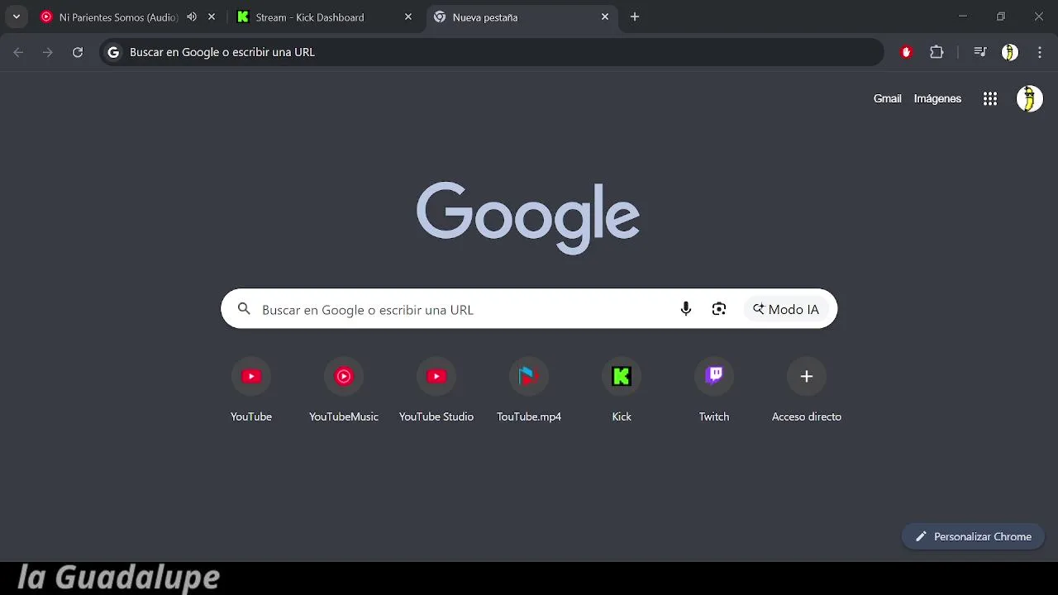Open the Imágenes link

pos(937,98)
